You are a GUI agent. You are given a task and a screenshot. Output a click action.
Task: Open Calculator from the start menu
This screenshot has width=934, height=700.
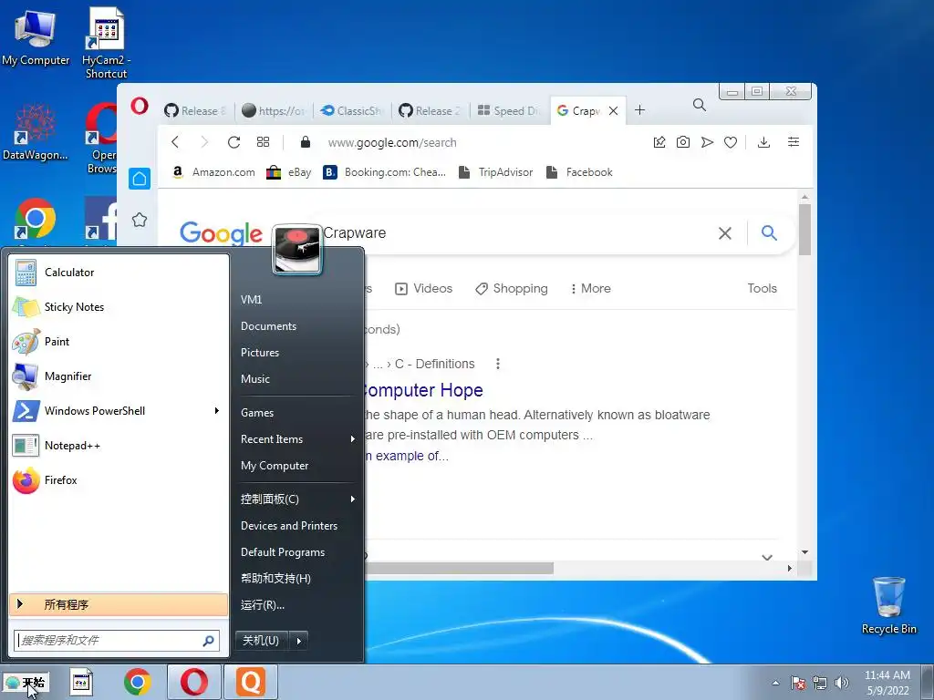[118, 273]
